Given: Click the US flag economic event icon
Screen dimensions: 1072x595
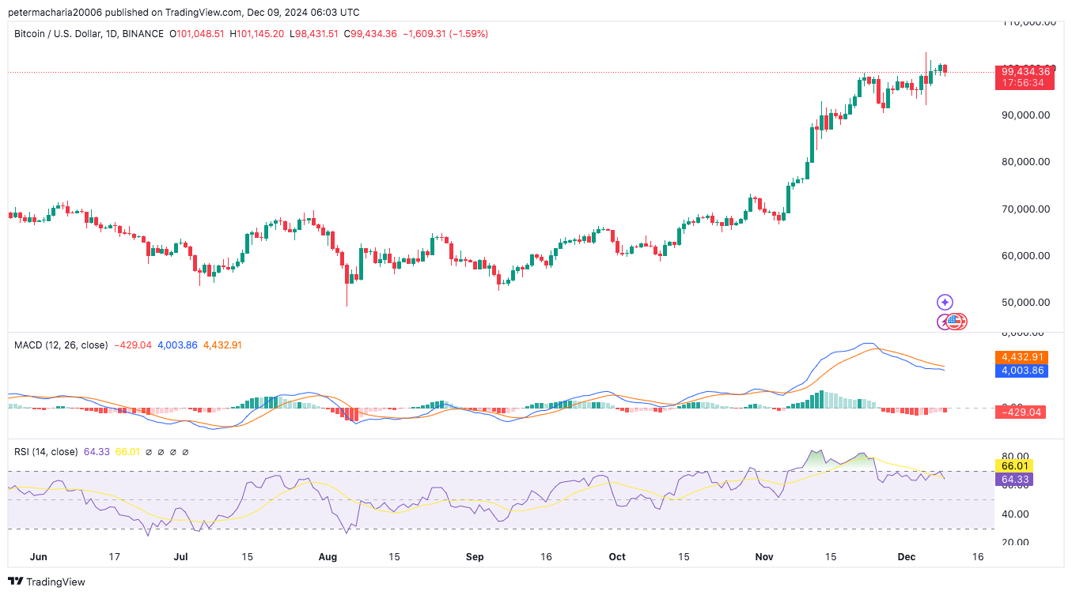Looking at the screenshot, I should [x=954, y=321].
